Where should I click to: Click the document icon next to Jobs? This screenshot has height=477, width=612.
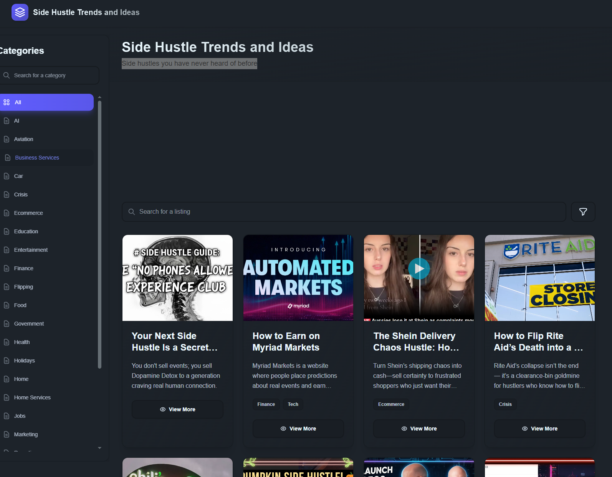[x=7, y=416]
